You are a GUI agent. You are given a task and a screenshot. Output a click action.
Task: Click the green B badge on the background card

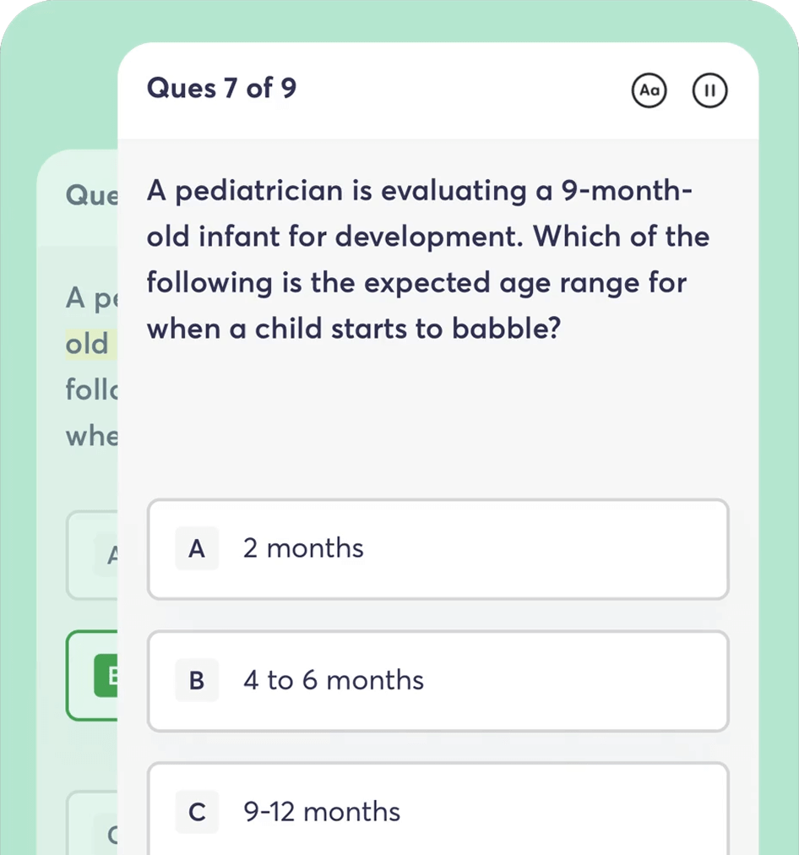[x=111, y=676]
